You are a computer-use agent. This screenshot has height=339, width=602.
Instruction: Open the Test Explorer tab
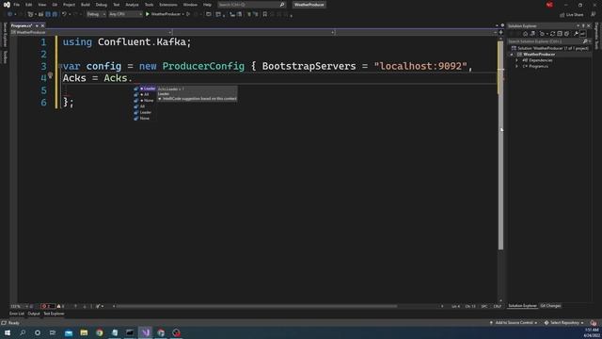[54, 314]
